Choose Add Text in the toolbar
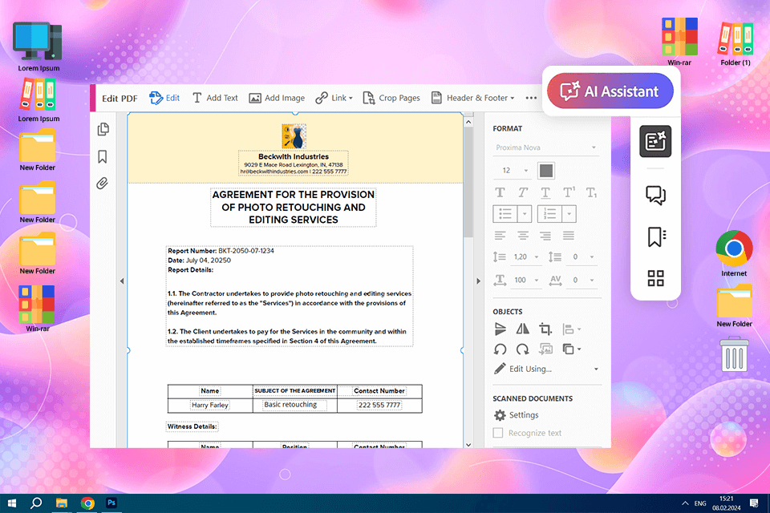Screen dimensions: 770x513 [215, 98]
